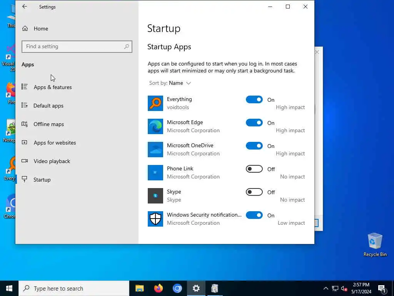Show hidden system tray icons
The width and height of the screenshot is (394, 296).
[326, 288]
